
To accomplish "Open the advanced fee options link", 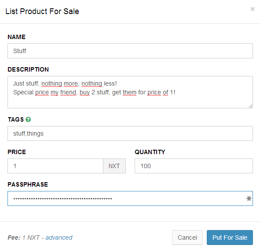I will tap(59, 238).
